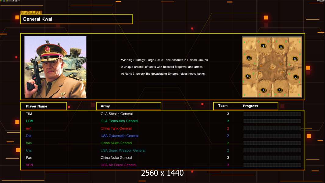Select GLA Demolition General army entry
325x183 pixels.
[119, 121]
